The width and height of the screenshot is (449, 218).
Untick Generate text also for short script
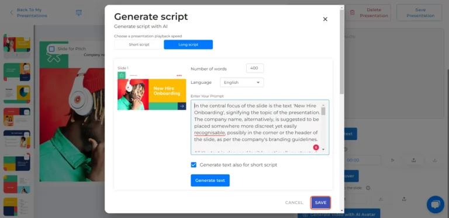[194, 164]
